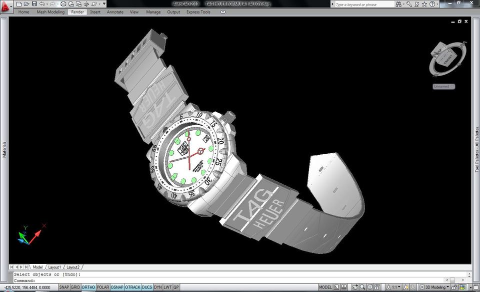Open SteeringWheels from the status bar
Viewport: 480px width, 292px height.
pos(370,287)
